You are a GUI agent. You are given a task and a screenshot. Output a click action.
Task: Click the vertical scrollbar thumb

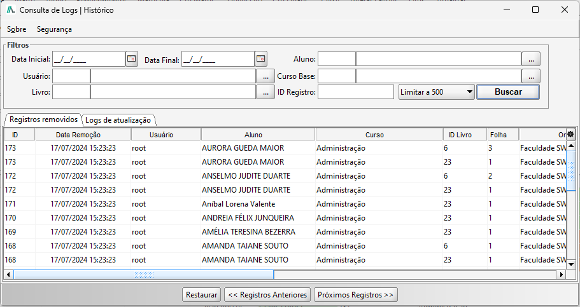pos(570,171)
